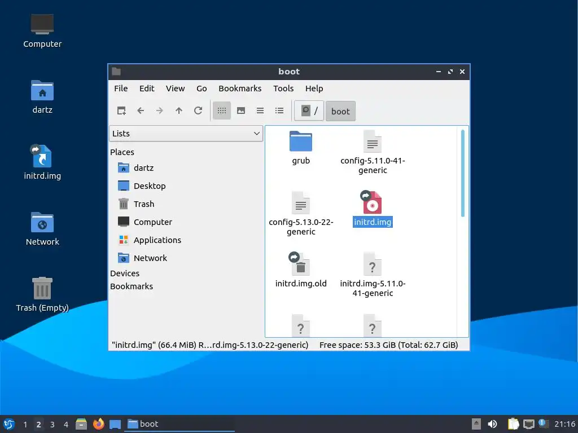Switch to workspace 1

point(25,425)
